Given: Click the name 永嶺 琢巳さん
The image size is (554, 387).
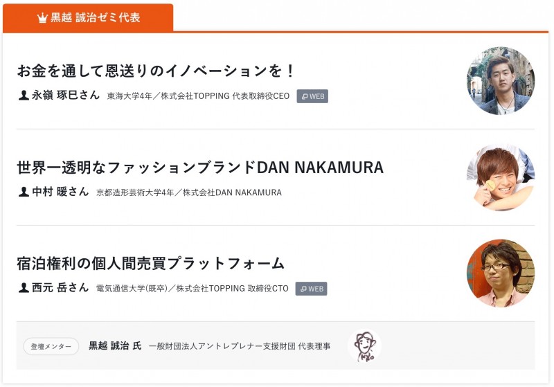Looking at the screenshot, I should pyautogui.click(x=66, y=96).
